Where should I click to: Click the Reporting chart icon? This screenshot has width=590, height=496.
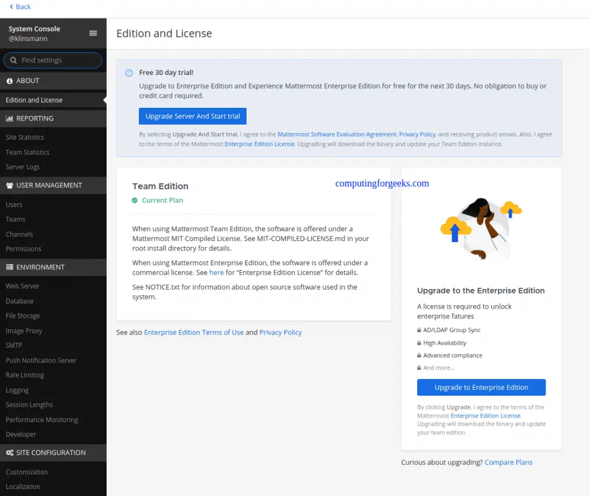[x=9, y=119]
